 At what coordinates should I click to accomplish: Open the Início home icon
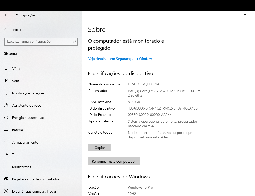pos(6,29)
